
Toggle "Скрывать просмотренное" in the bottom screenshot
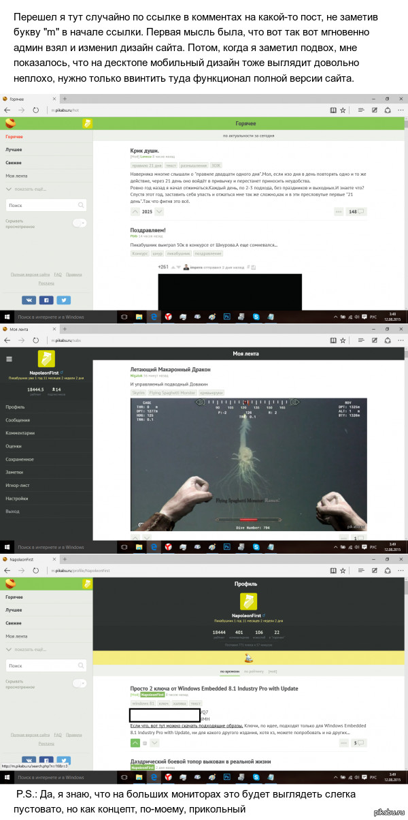pos(80,683)
